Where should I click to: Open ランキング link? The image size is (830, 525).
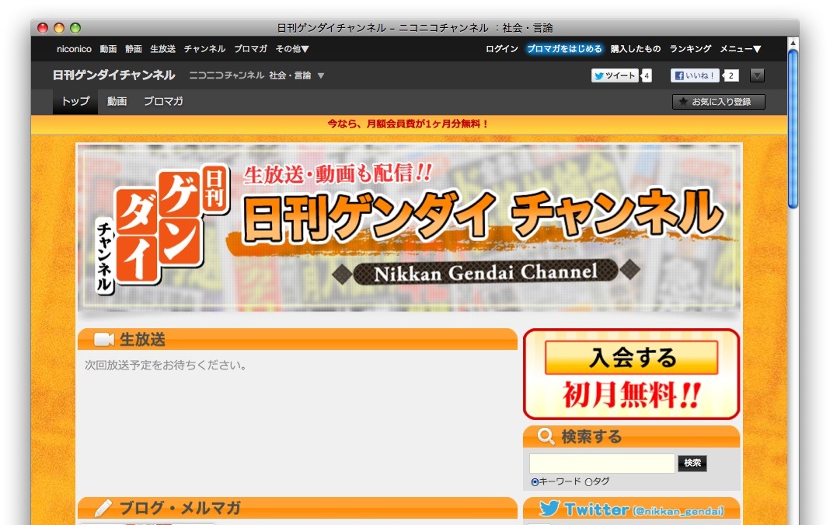pos(690,49)
